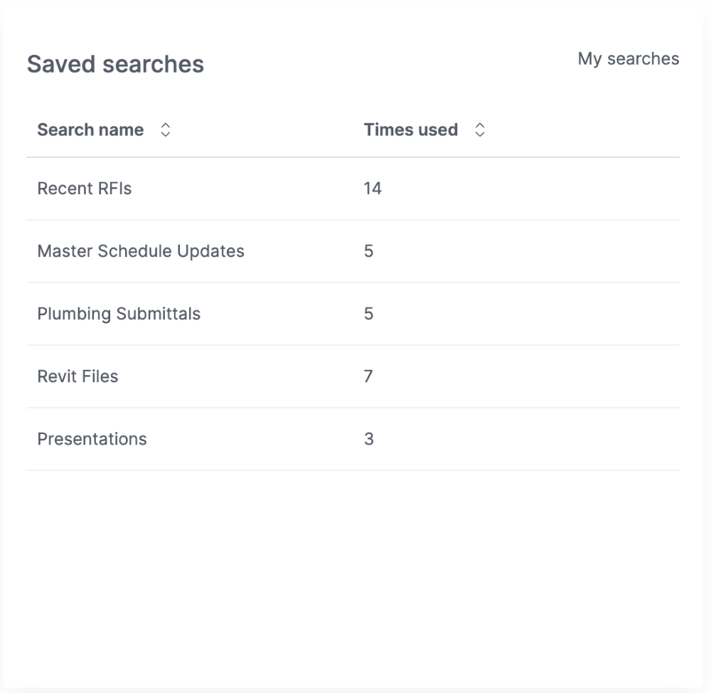Open the My searches filter
Screen dimensions: 711x693
click(629, 59)
